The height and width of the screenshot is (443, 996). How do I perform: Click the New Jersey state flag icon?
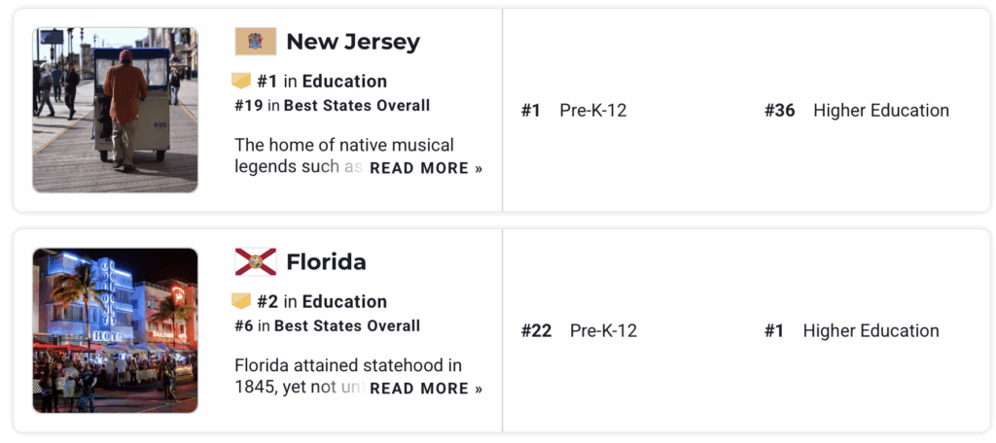pos(256,42)
